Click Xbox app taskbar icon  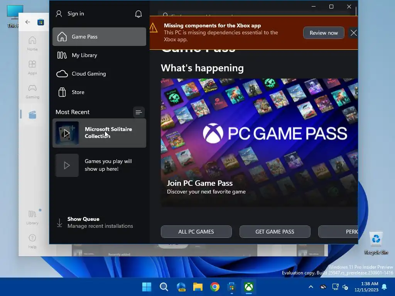(x=249, y=287)
